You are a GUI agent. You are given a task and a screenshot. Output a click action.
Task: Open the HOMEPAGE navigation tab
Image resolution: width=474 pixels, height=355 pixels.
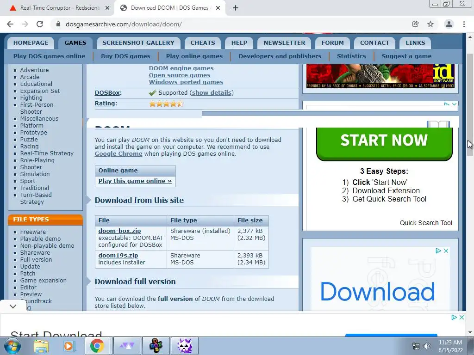(x=31, y=43)
